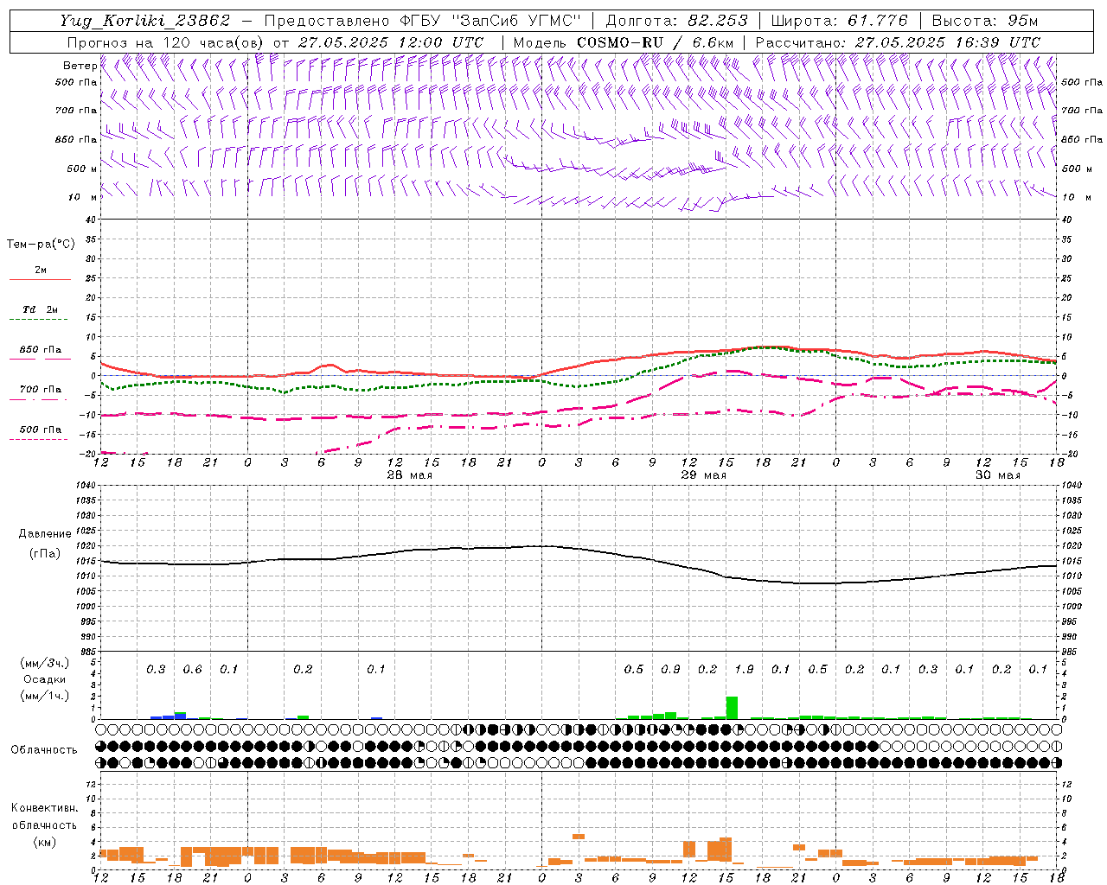Click forecast header Прогноз на 120 часа(ов)
The height and width of the screenshot is (885, 1107).
pyautogui.click(x=167, y=41)
